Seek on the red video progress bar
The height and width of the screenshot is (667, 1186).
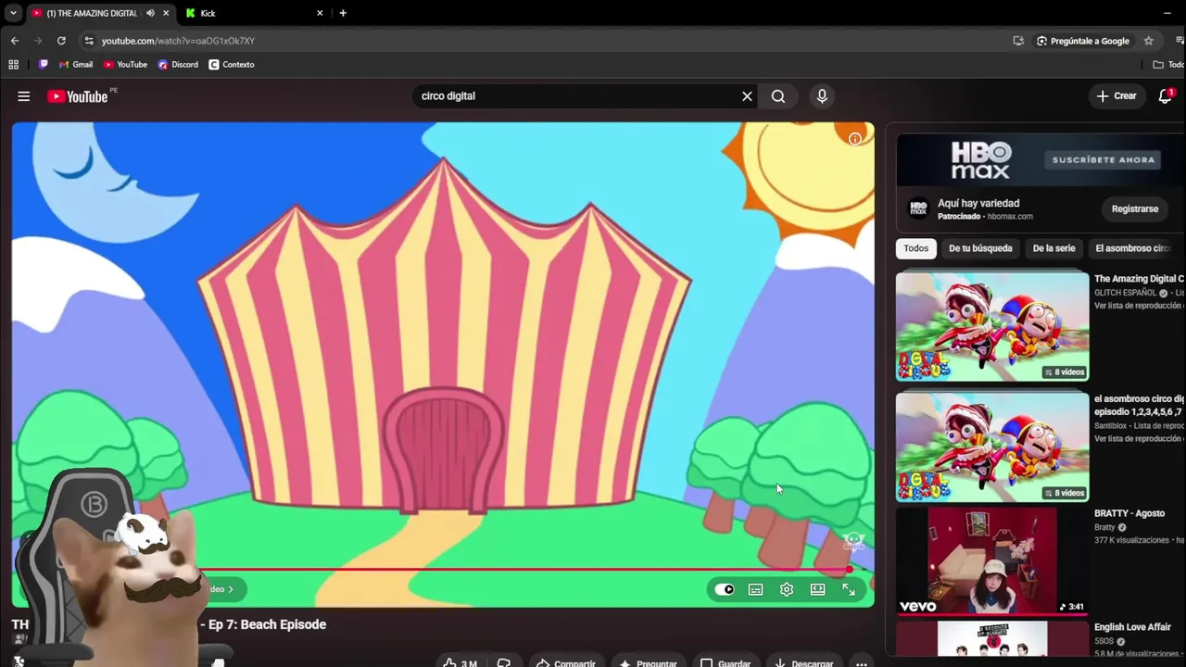[524, 570]
